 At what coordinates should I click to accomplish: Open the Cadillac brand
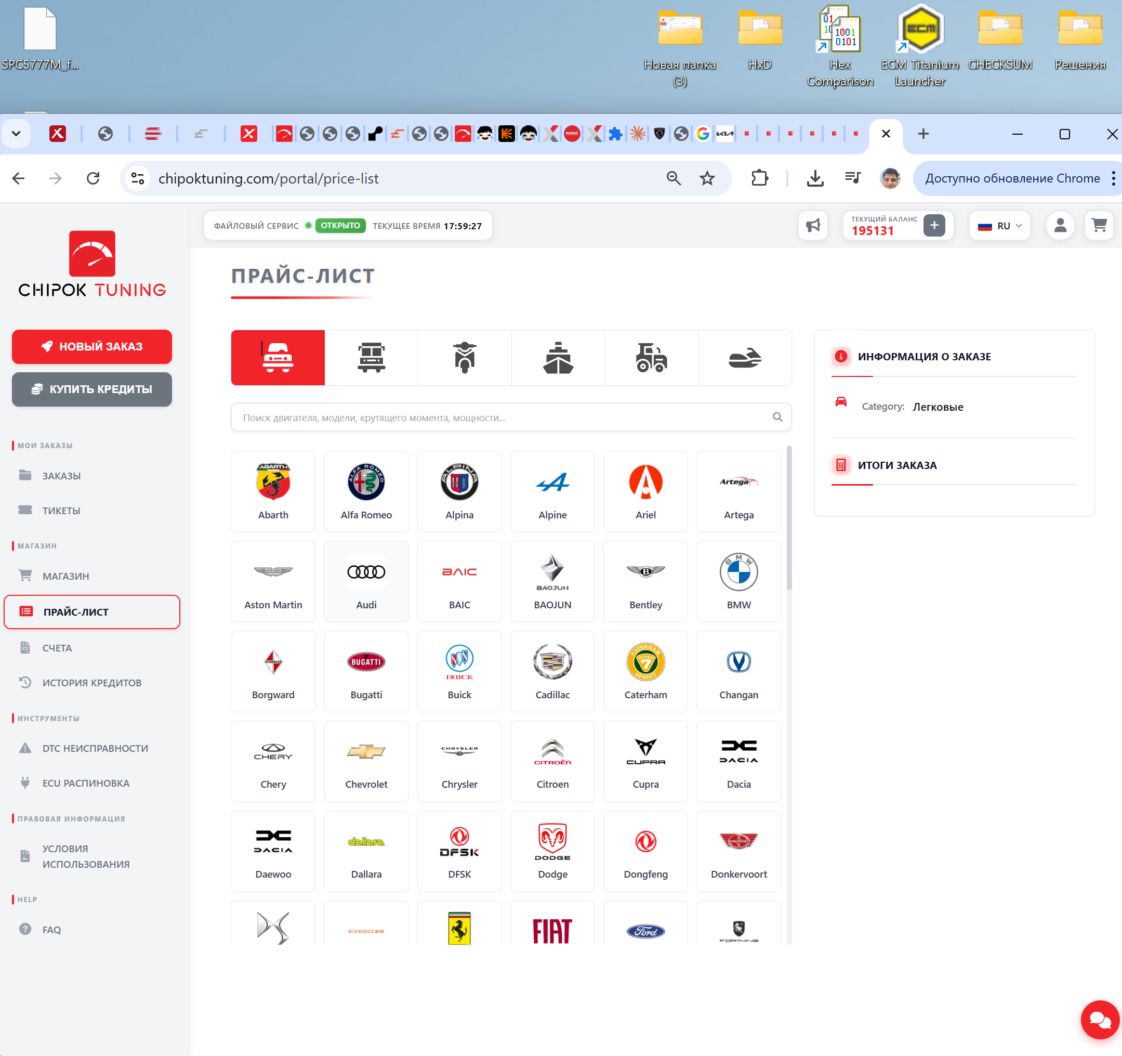pyautogui.click(x=552, y=671)
